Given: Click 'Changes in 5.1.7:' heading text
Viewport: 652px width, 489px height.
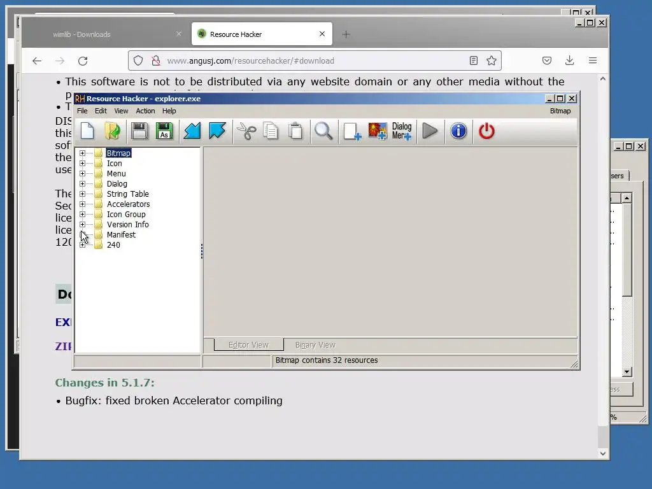Looking at the screenshot, I should point(105,383).
